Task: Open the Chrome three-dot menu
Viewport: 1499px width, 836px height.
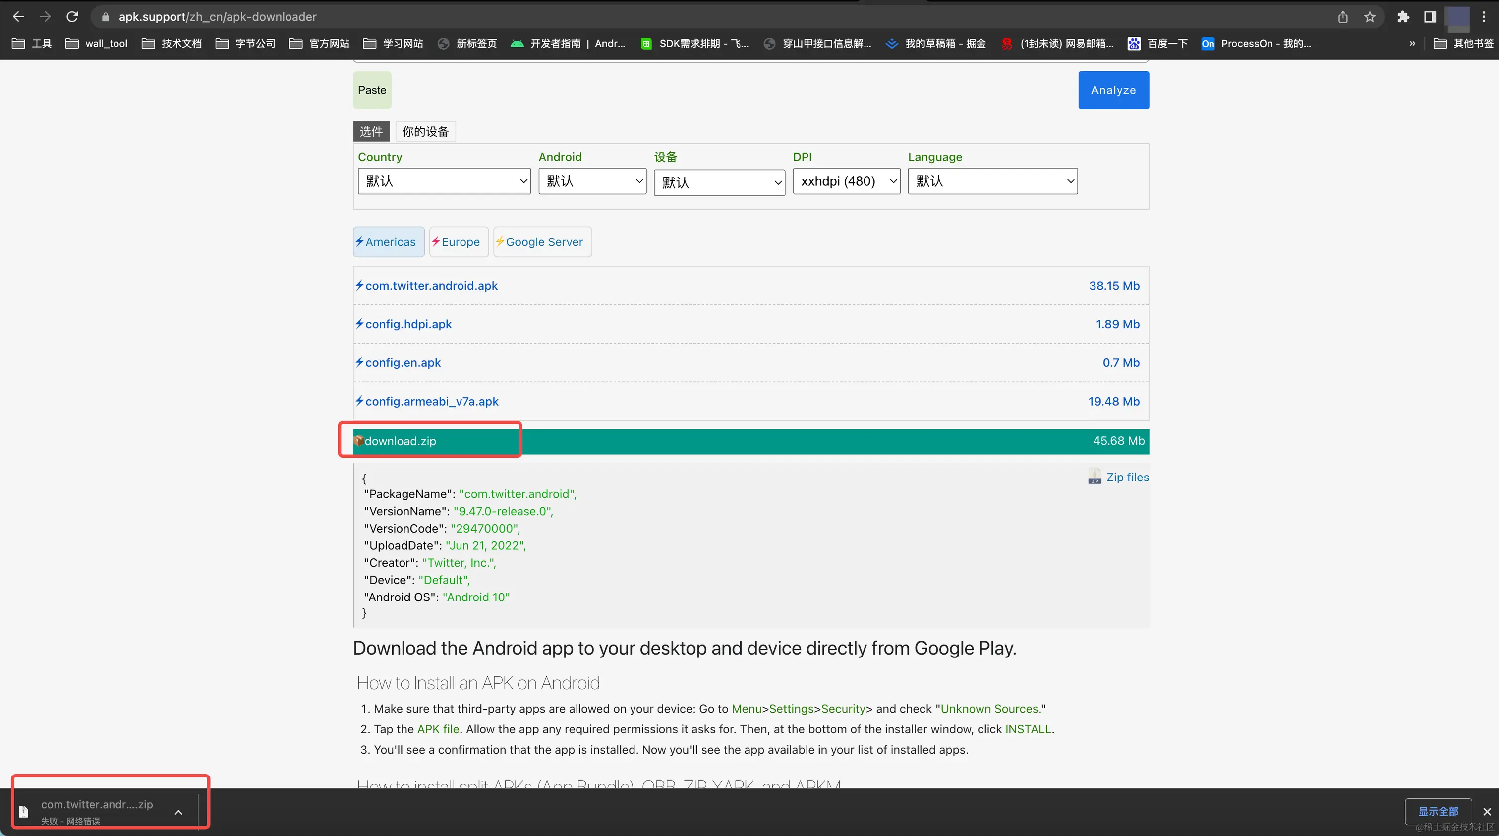Action: coord(1484,17)
